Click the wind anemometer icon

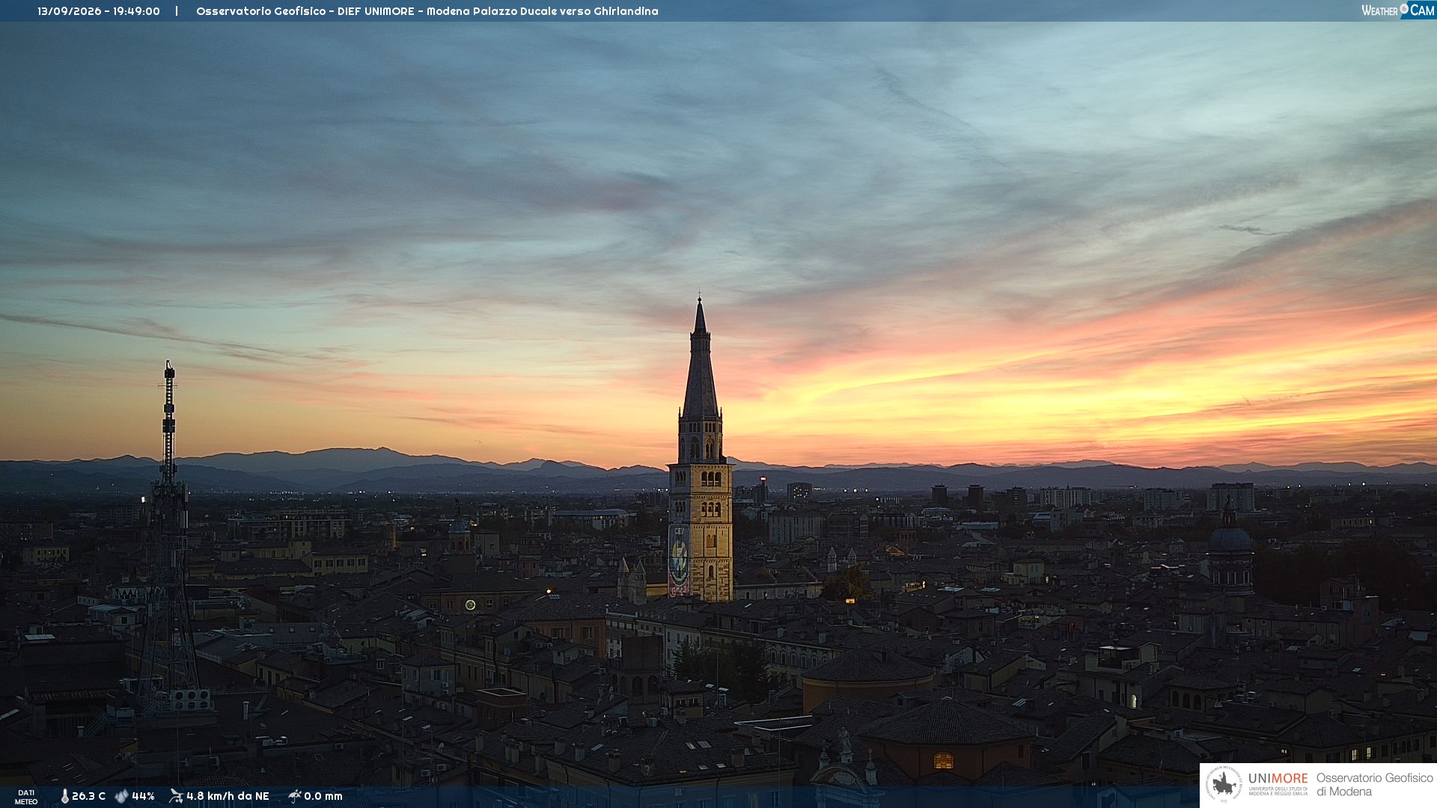(176, 796)
